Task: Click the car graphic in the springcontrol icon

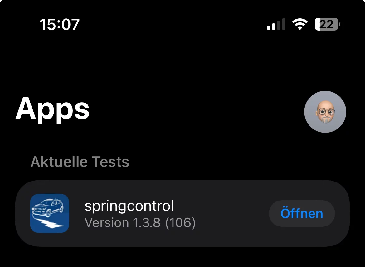Action: coord(48,207)
